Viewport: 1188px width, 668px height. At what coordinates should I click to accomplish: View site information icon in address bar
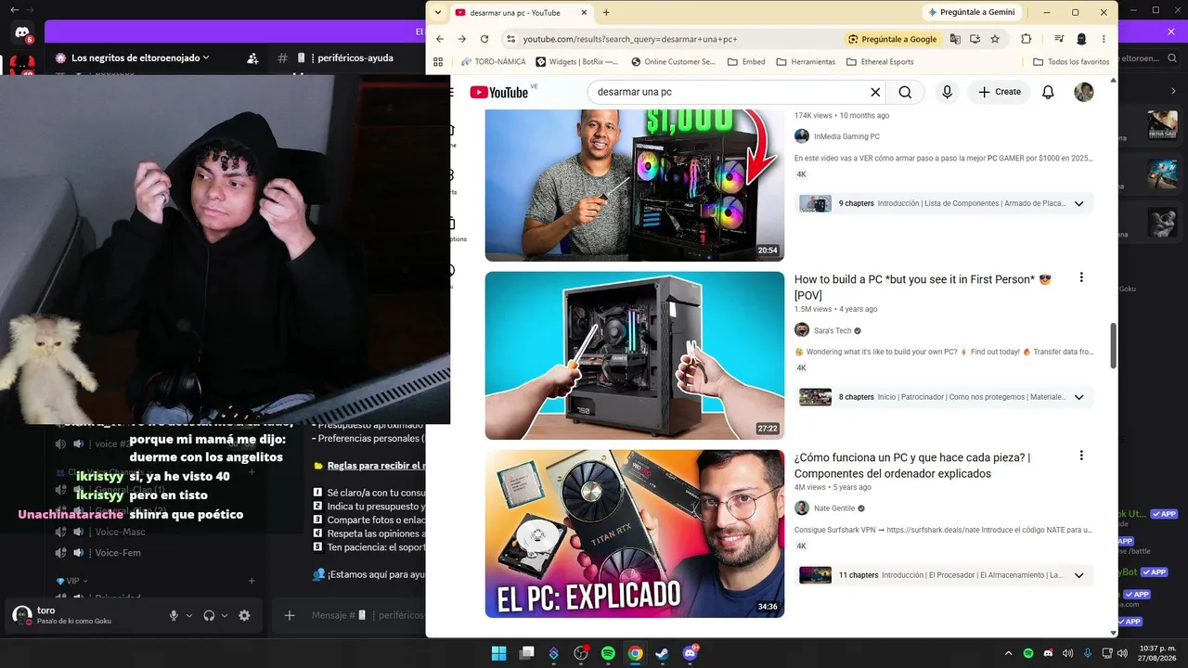(510, 39)
